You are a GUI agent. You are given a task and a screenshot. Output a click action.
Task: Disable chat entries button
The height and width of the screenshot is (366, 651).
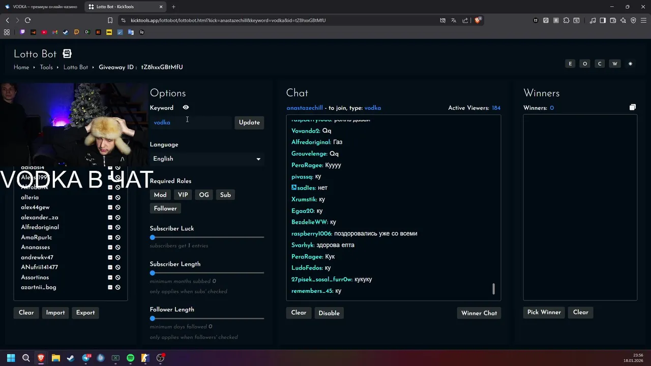point(329,313)
